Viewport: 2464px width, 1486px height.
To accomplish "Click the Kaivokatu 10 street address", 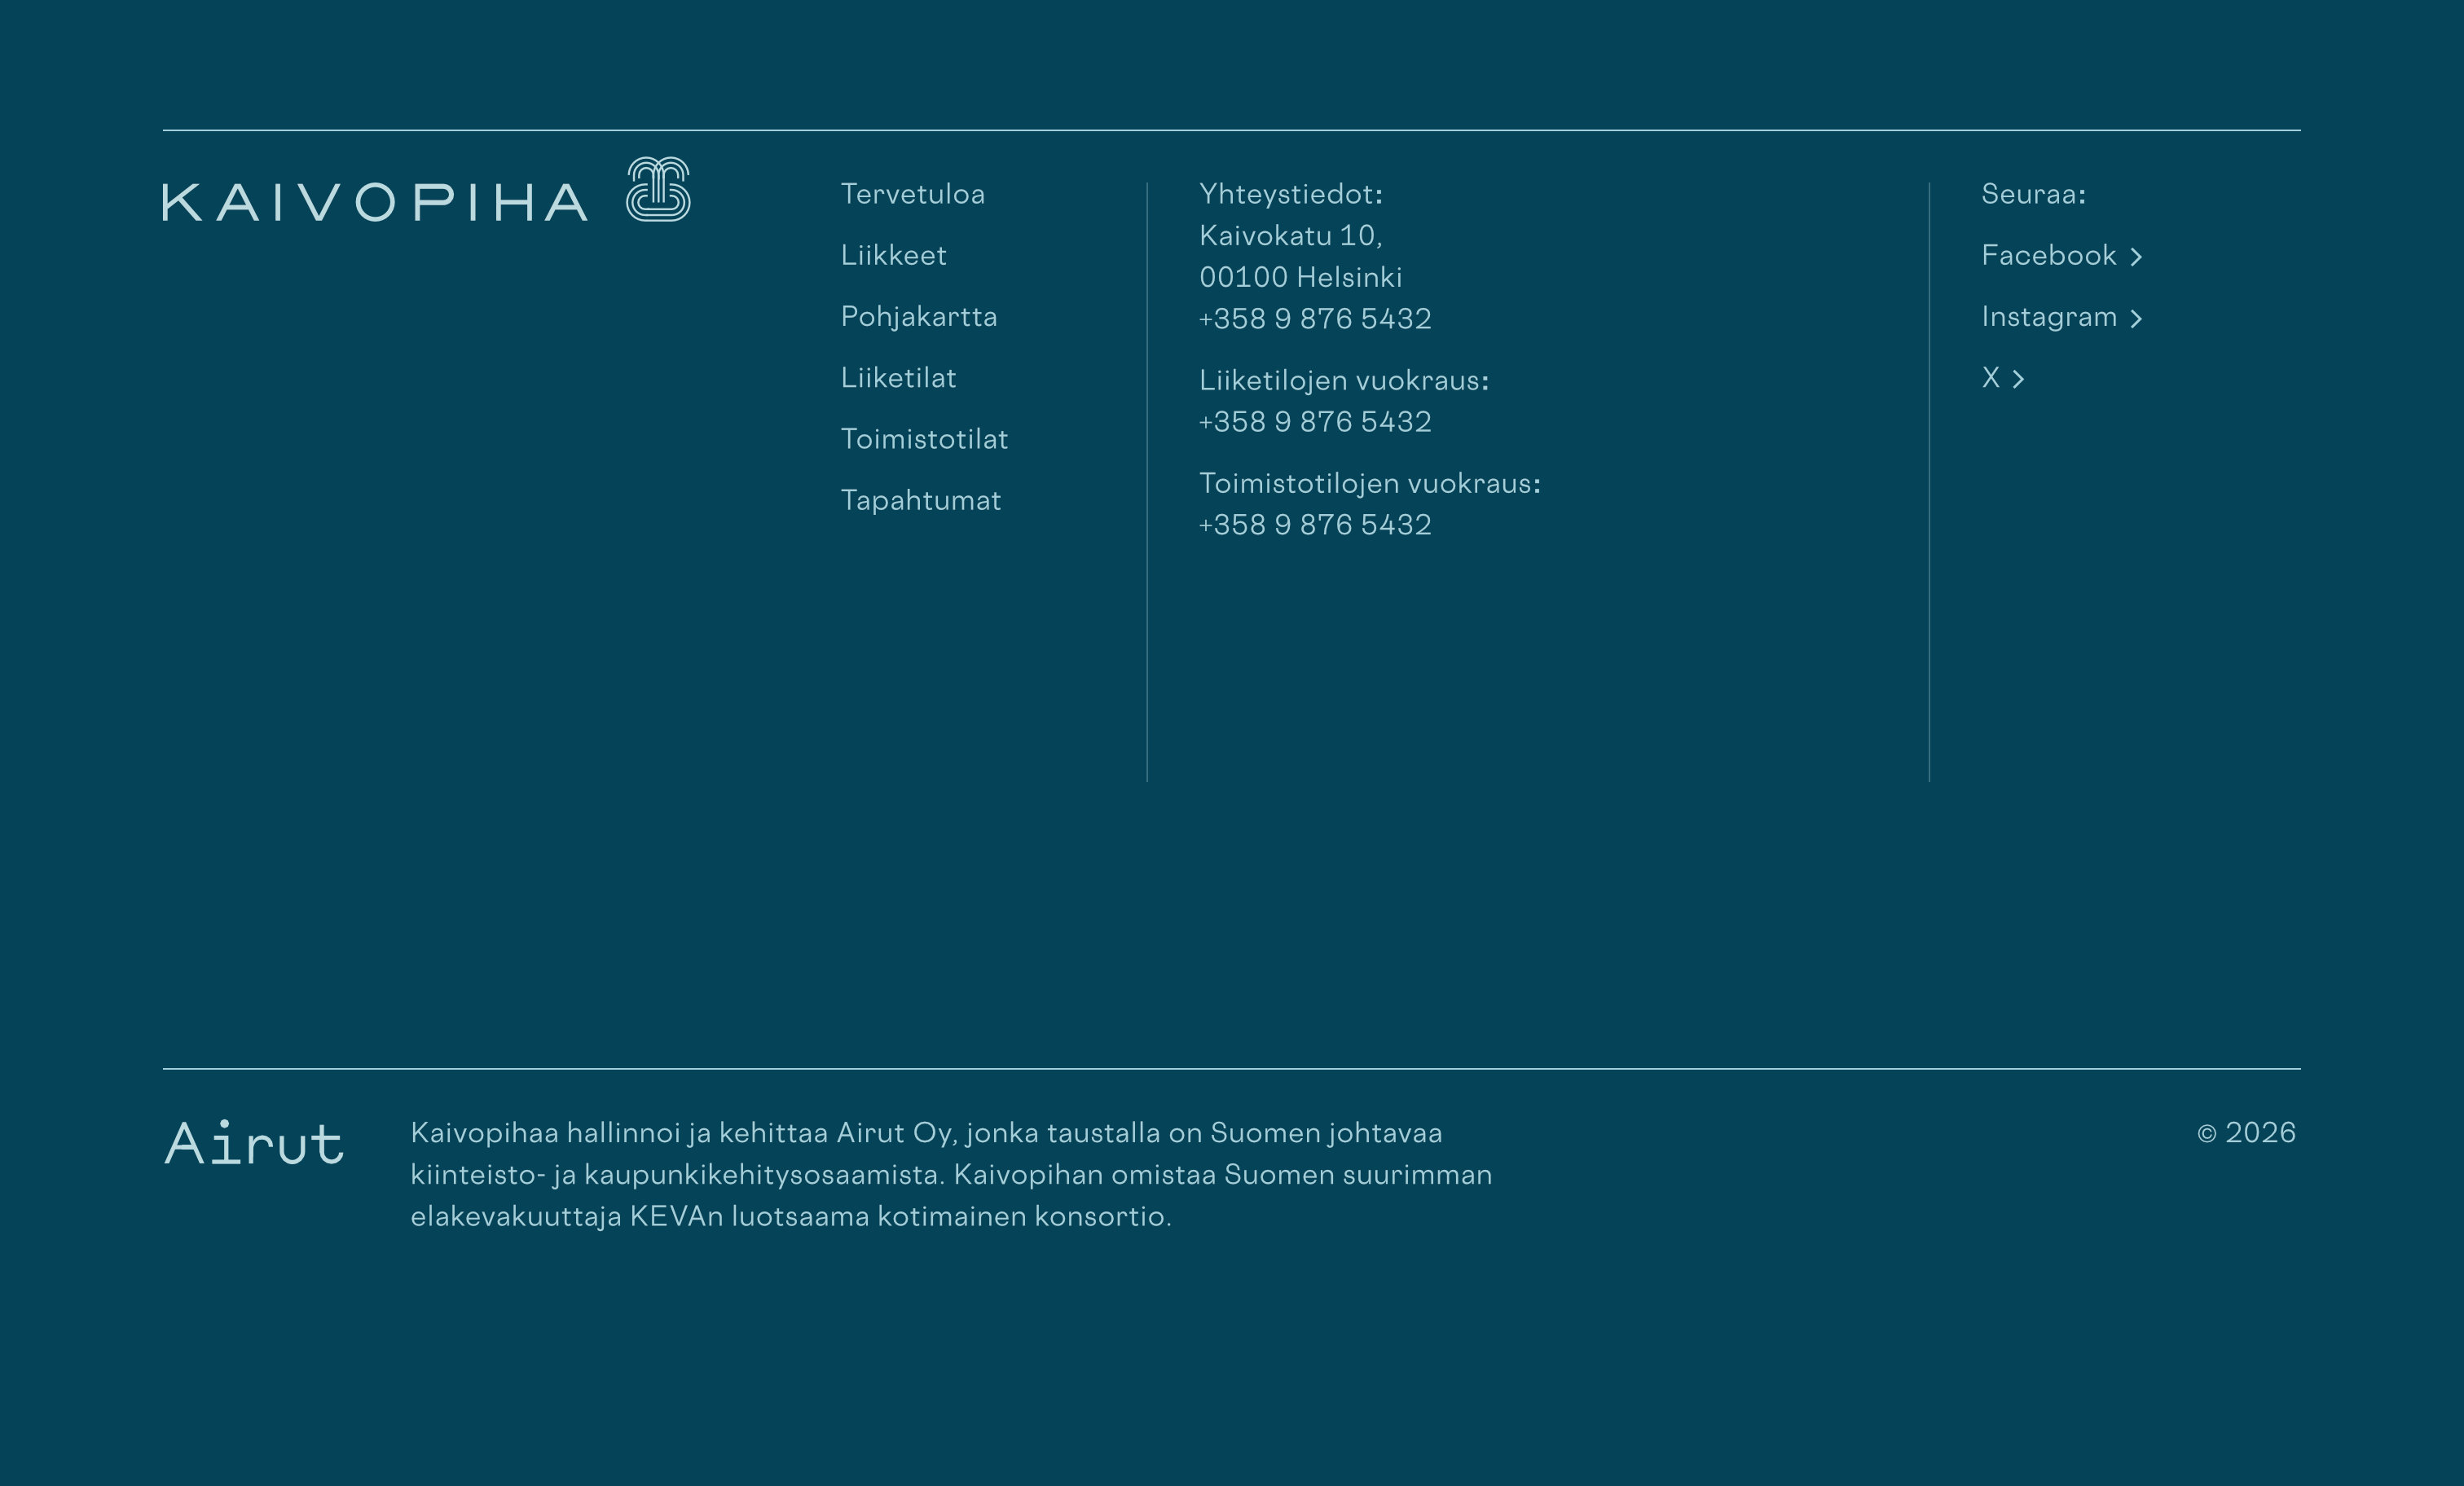I will pos(1290,236).
